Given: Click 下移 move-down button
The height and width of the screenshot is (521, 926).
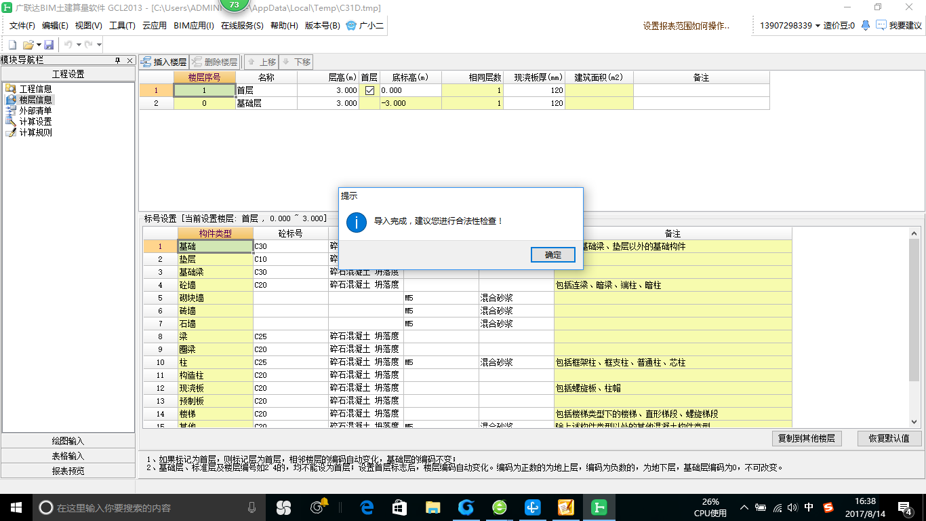Looking at the screenshot, I should click(296, 62).
